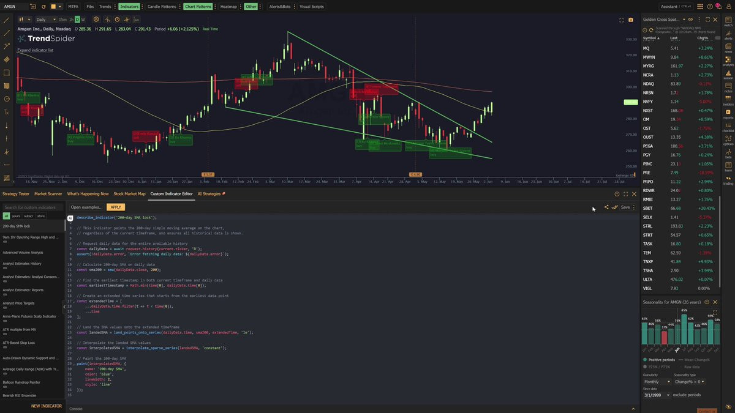Click the Save button

(x=625, y=207)
